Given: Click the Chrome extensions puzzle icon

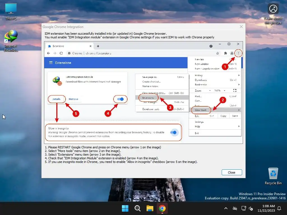Looking at the screenshot, I should [226, 53].
